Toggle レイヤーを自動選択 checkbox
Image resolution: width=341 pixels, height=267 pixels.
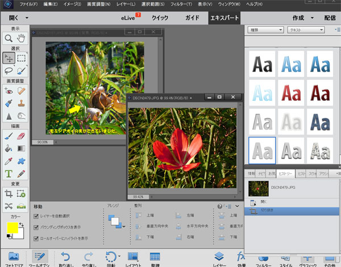35,217
